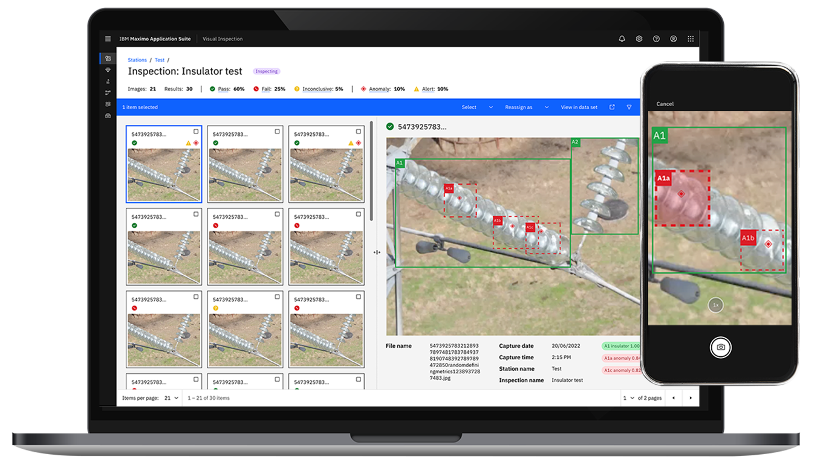Image resolution: width=826 pixels, height=465 pixels.
Task: Open the View in data set external-link icon
Action: click(611, 107)
